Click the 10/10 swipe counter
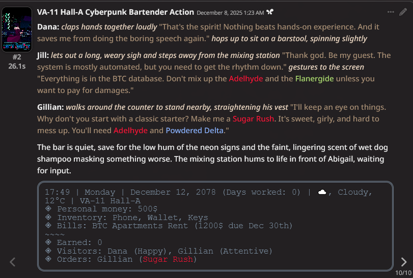413x278 pixels. [x=402, y=273]
